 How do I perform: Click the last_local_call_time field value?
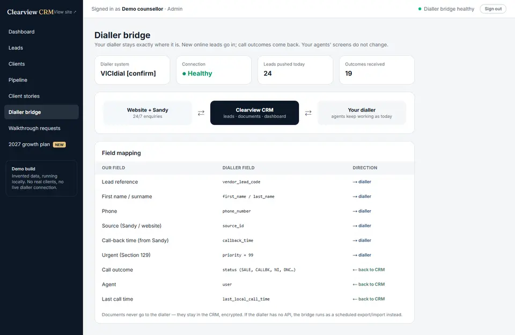[246, 299]
